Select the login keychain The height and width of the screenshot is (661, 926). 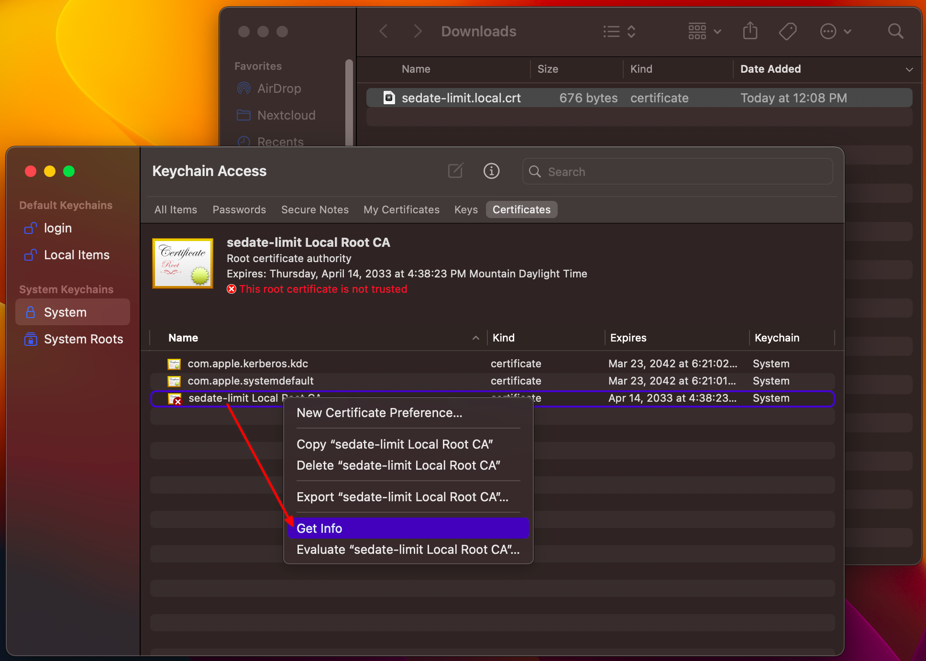57,228
